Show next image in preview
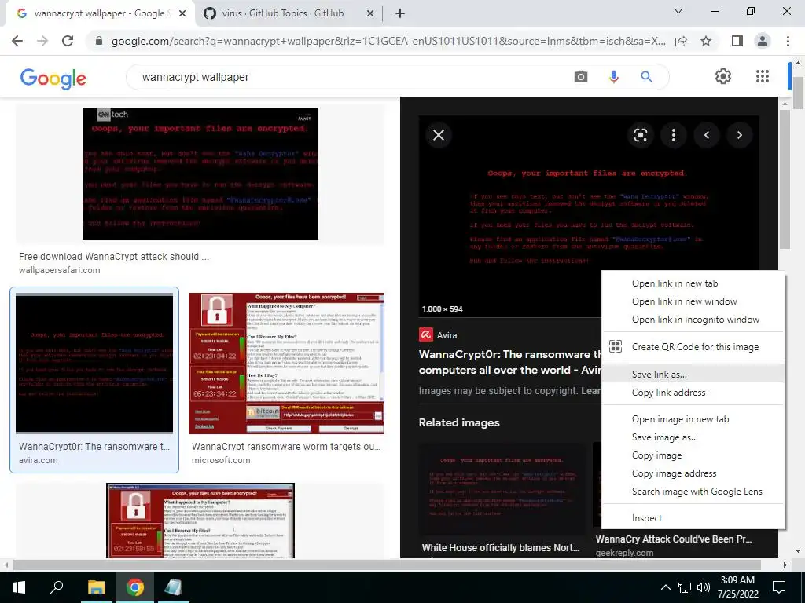Screen dimensions: 805x603 tap(739, 135)
